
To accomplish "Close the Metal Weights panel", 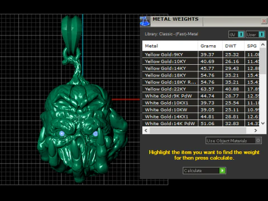I will click(264, 21).
